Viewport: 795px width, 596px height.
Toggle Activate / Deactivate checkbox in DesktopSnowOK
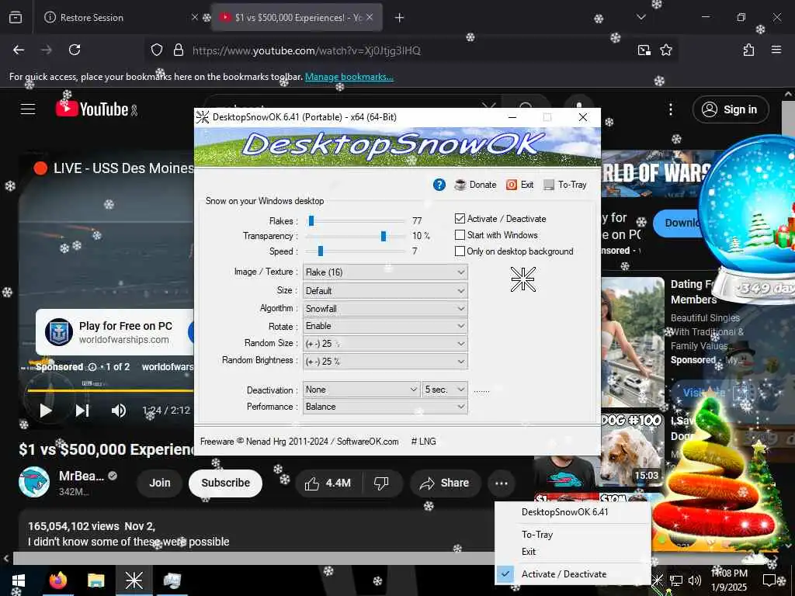coord(460,218)
